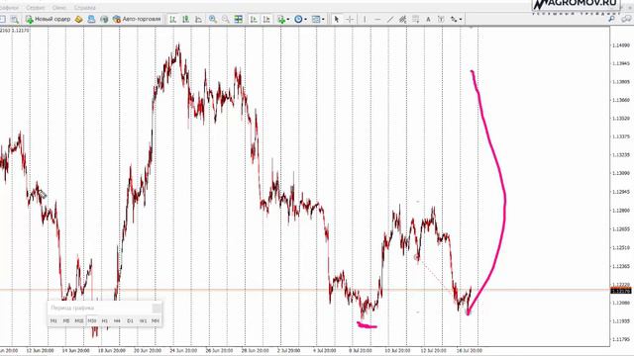Switch chart to line chart type

pyautogui.click(x=198, y=19)
